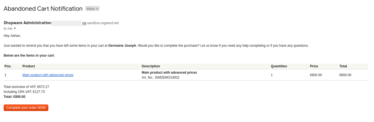Click the "Description" column header
The width and height of the screenshot is (374, 122).
pos(151,66)
